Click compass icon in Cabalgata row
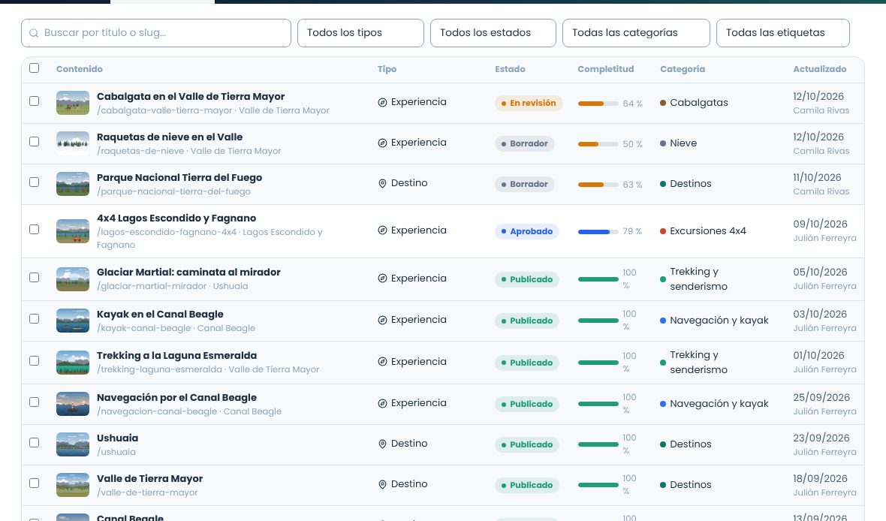 (382, 102)
